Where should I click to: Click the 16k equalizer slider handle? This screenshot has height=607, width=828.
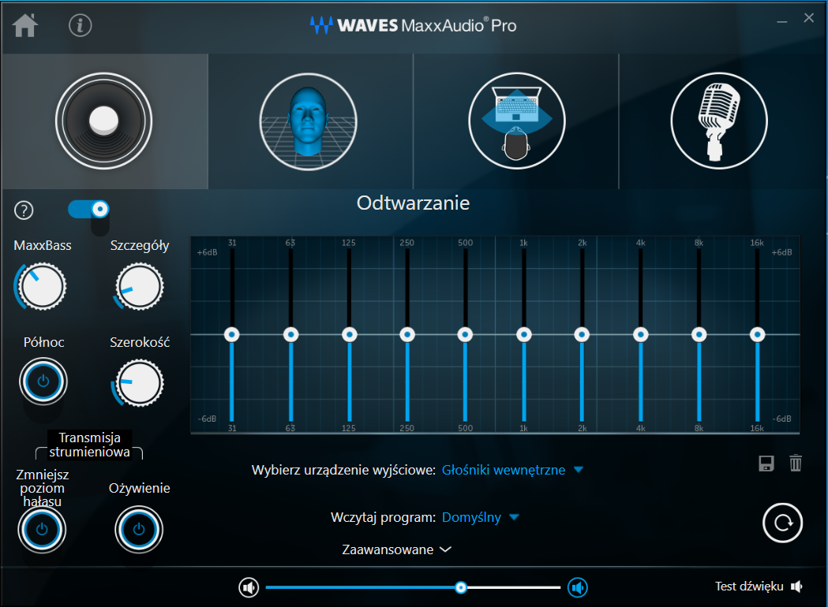coord(757,334)
